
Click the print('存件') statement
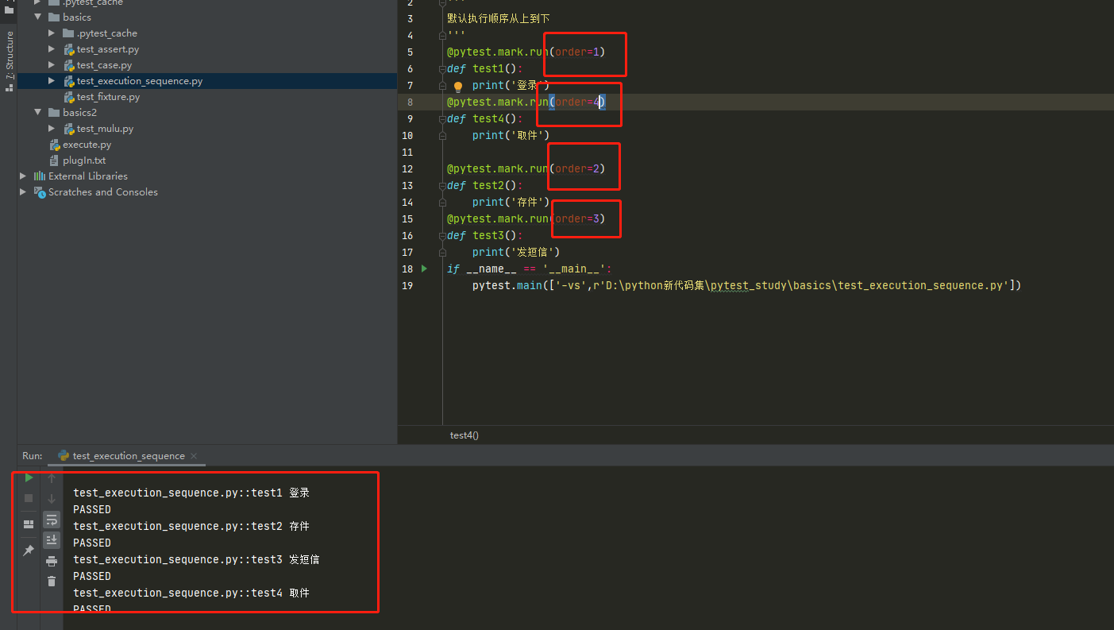(x=511, y=202)
